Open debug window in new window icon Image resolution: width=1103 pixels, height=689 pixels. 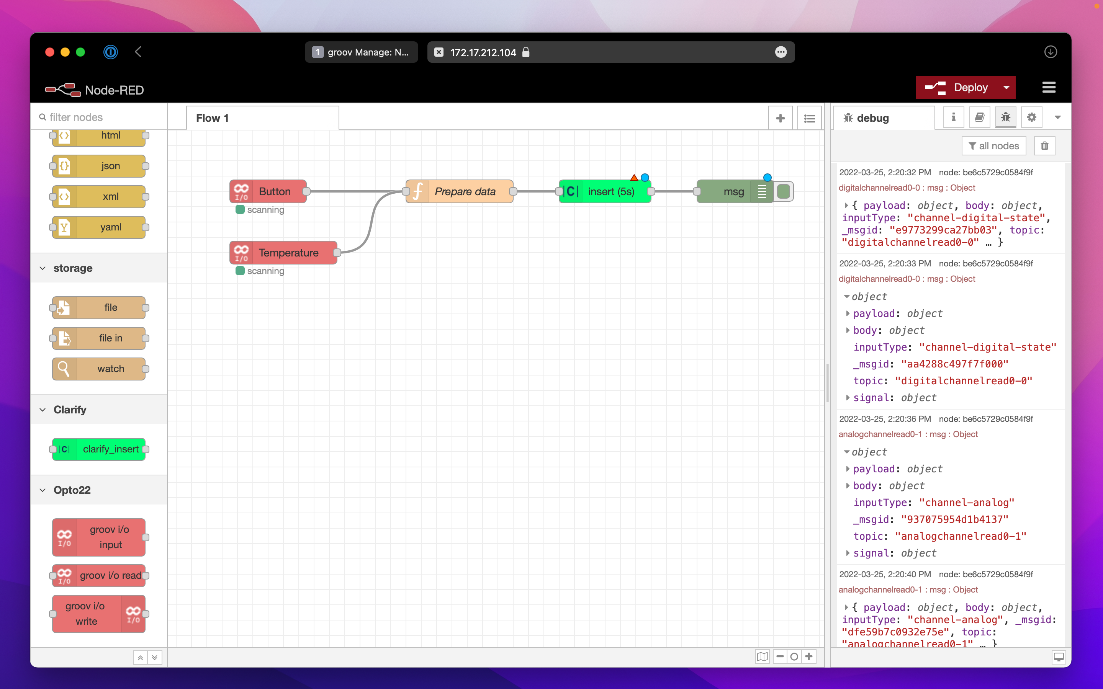tap(1058, 656)
